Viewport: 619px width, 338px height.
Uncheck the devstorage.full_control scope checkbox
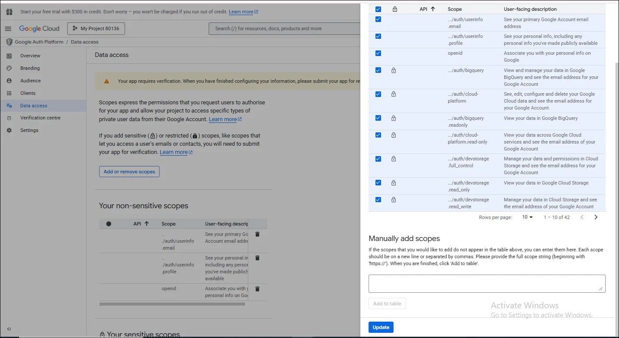coord(378,159)
